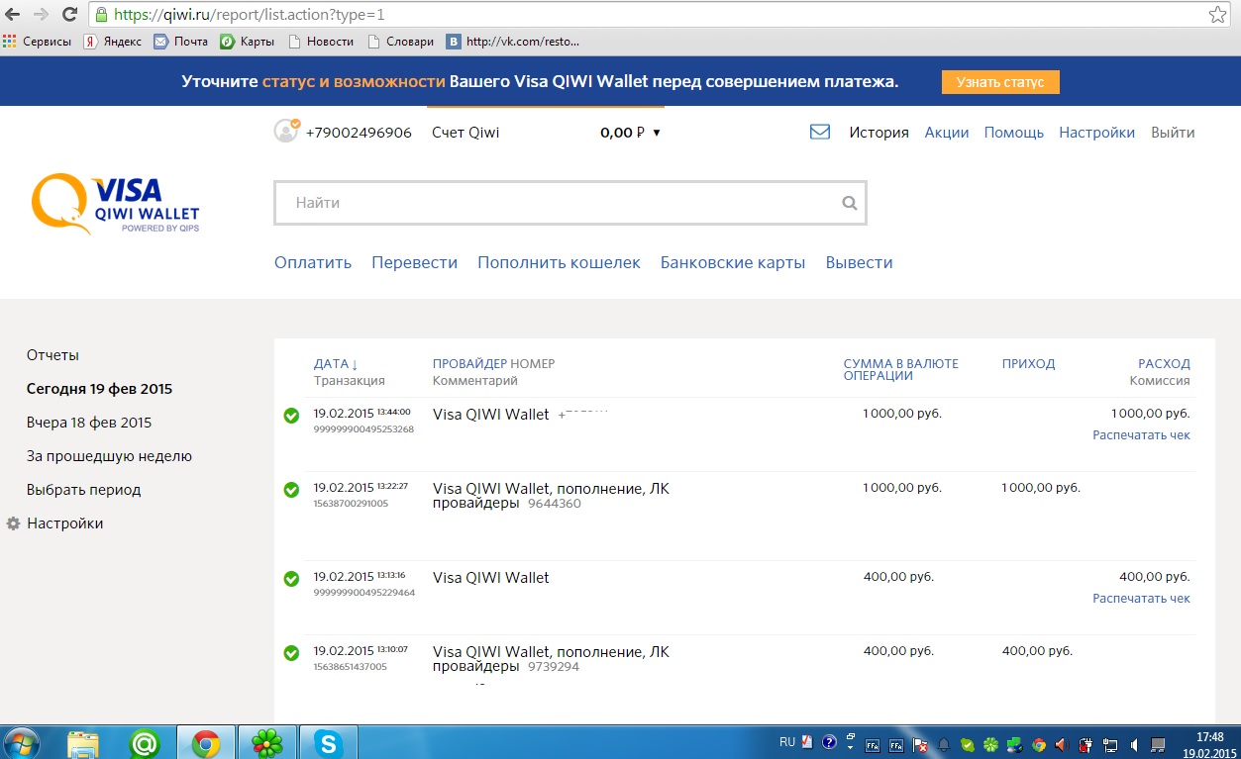Open the top Настройки menu item
The width and height of the screenshot is (1241, 759).
coord(1097,133)
